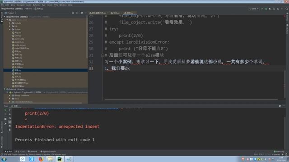Select the highlighted file in project tree

click(x=45, y=70)
